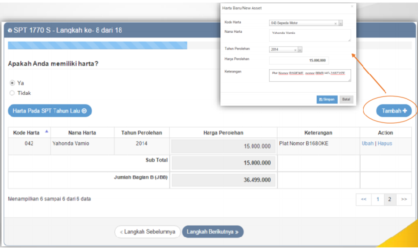Clear the Tahun Perolehan value with its x icon
The image size is (418, 250).
coord(295,50)
